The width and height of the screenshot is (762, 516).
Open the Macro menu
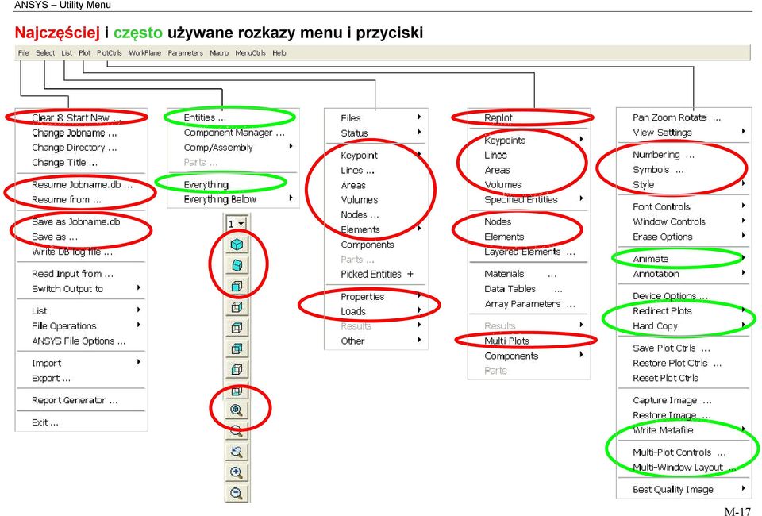(219, 53)
